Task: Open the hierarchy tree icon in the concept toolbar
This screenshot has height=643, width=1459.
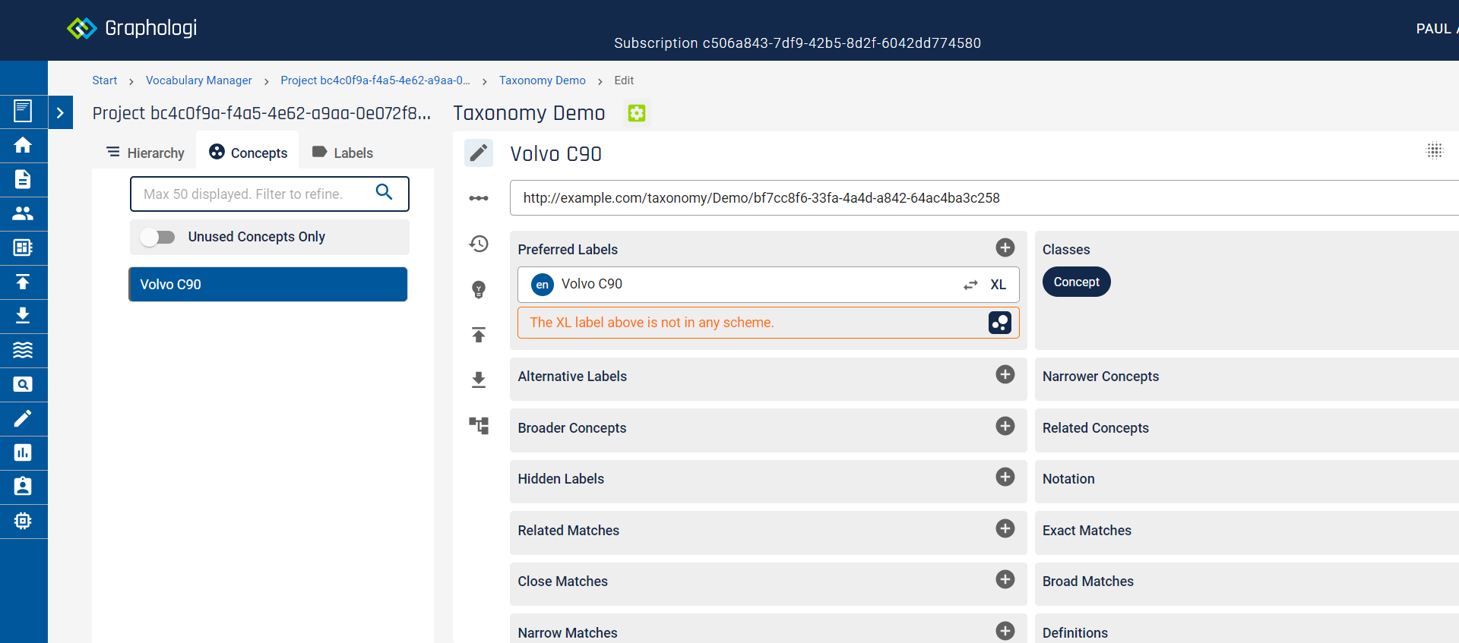Action: coord(479,425)
